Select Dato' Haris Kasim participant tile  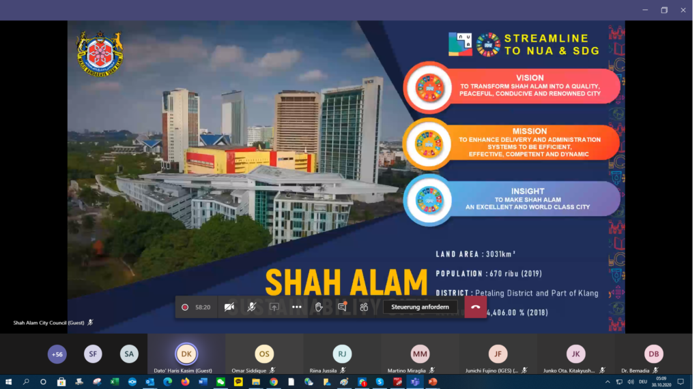point(186,354)
